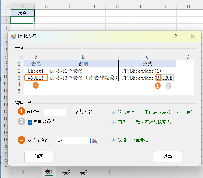Screen dimensions: 203x178
Task: Click the next sheet navigation arrow
Action: [23, 172]
